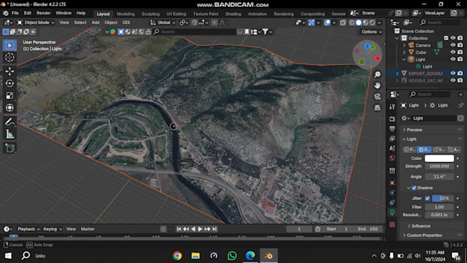Click the outliner Search field
Viewport: 467px width, 263px height.
coord(440,23)
